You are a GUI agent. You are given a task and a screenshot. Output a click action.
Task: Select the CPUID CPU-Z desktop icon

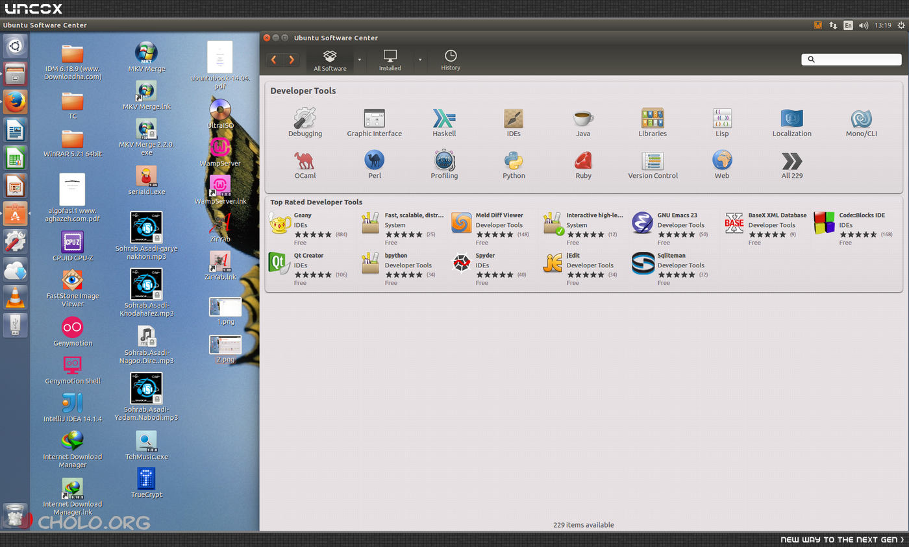pos(73,246)
